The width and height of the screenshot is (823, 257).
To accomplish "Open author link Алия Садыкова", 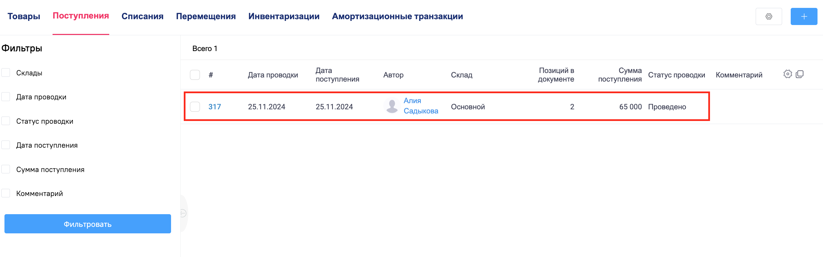I will click(421, 106).
